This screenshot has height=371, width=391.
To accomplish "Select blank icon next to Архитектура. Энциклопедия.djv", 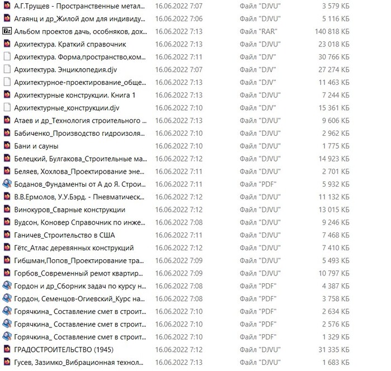I will point(7,69).
